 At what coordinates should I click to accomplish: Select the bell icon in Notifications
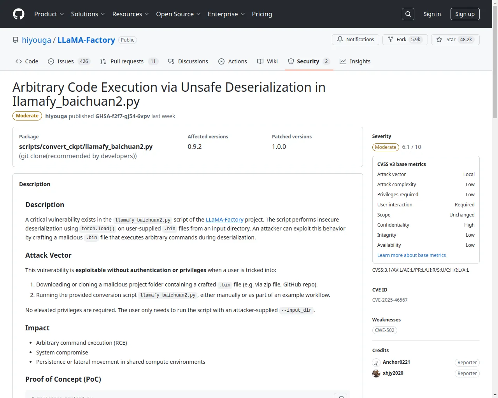click(x=340, y=40)
